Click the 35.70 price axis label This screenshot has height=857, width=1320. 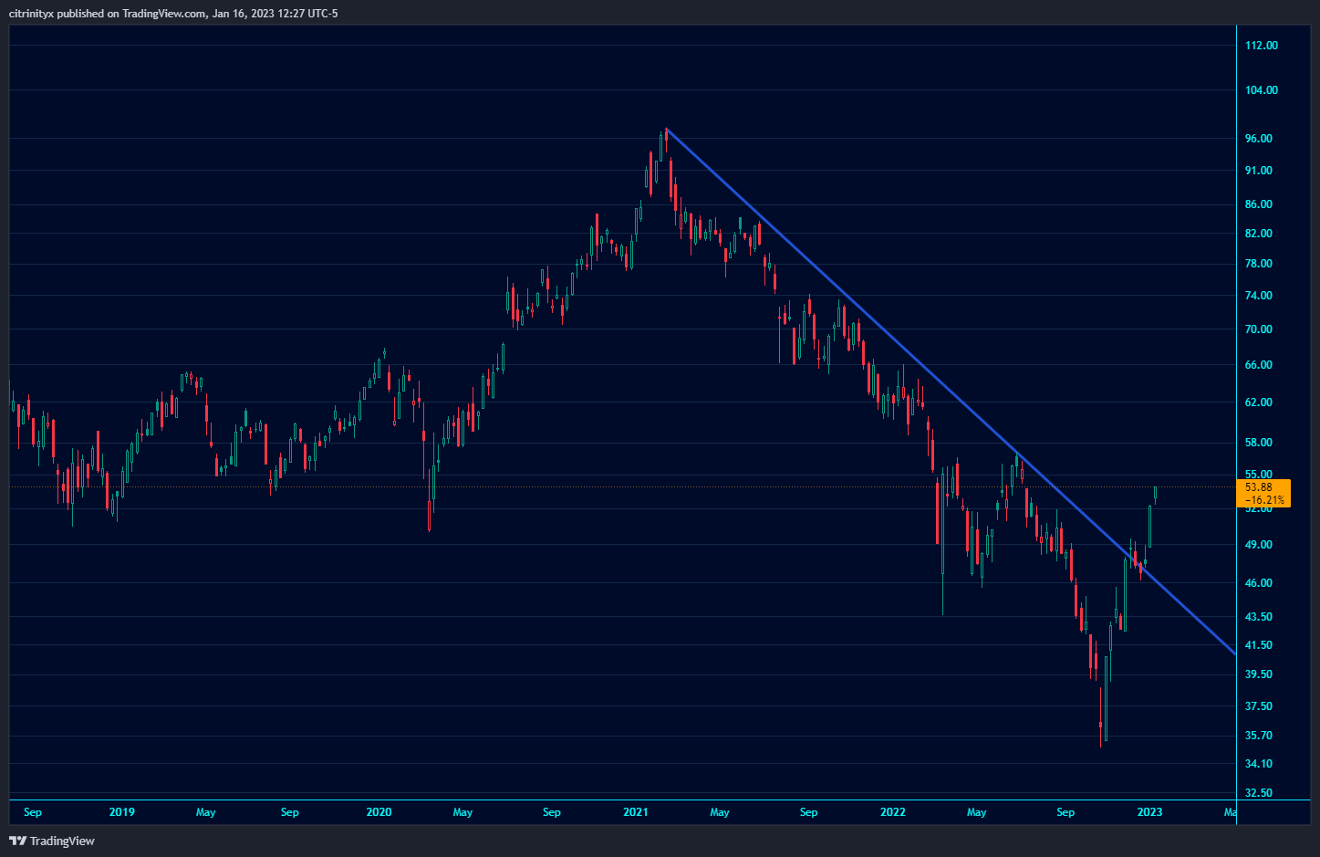coord(1259,736)
